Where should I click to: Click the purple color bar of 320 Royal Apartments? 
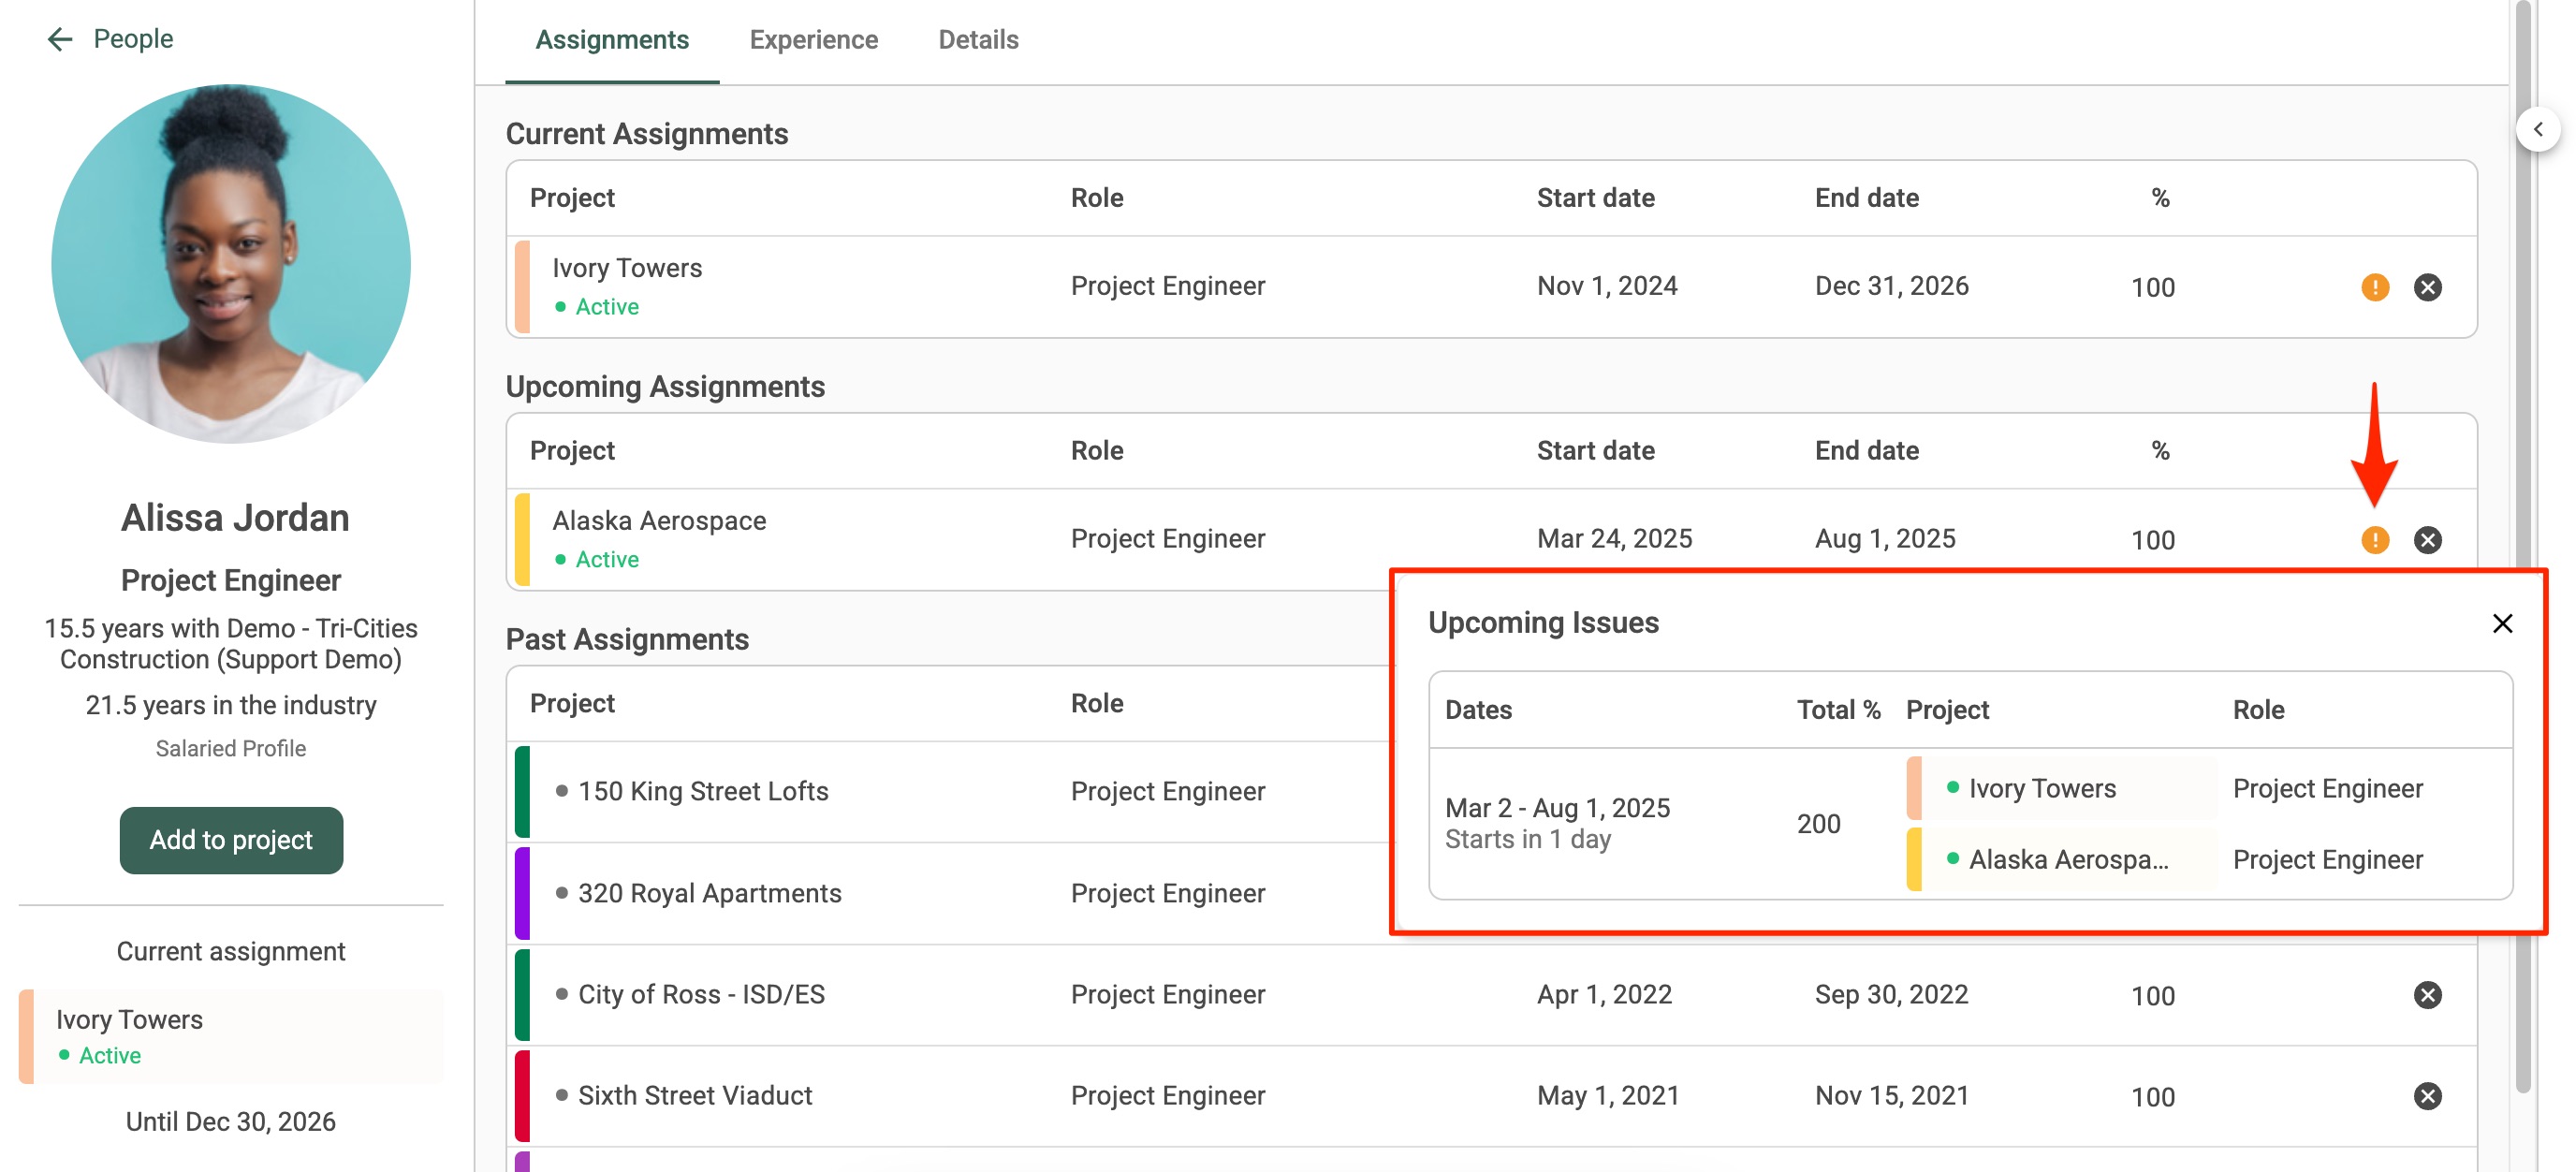[522, 893]
